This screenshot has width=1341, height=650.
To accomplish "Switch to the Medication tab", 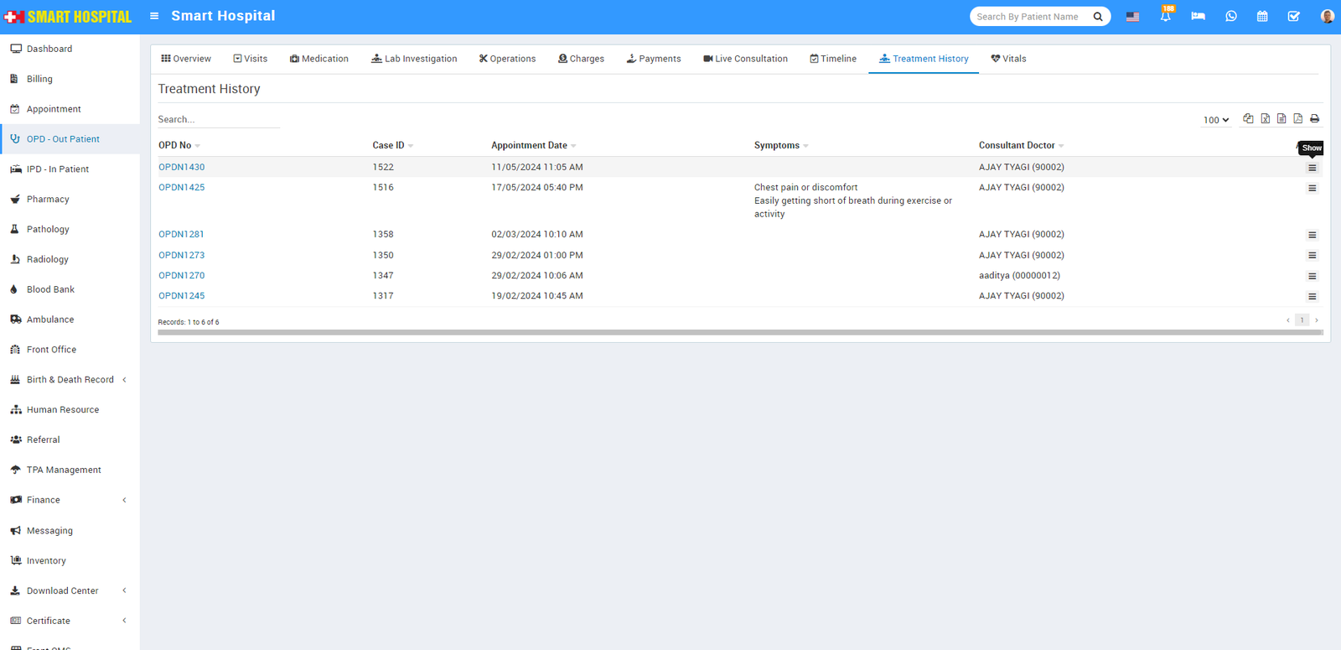I will coord(319,59).
